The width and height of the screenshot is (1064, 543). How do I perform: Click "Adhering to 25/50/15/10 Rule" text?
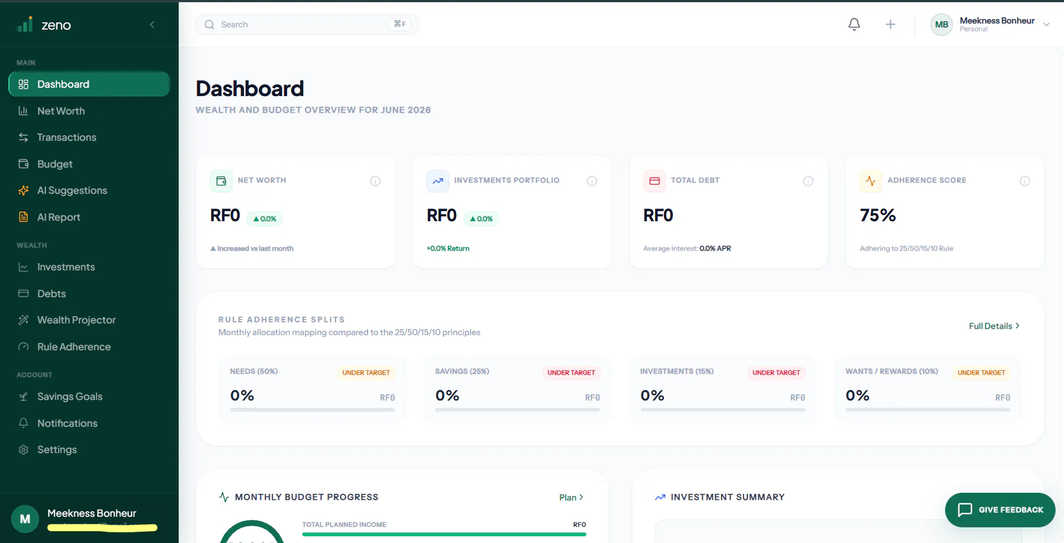906,249
